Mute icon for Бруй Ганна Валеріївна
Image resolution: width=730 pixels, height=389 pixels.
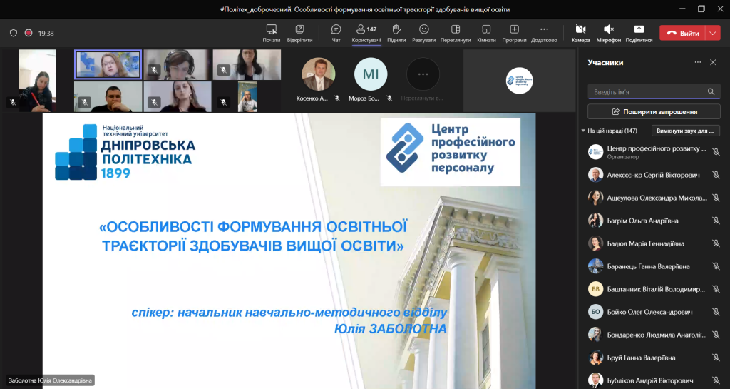click(x=716, y=358)
